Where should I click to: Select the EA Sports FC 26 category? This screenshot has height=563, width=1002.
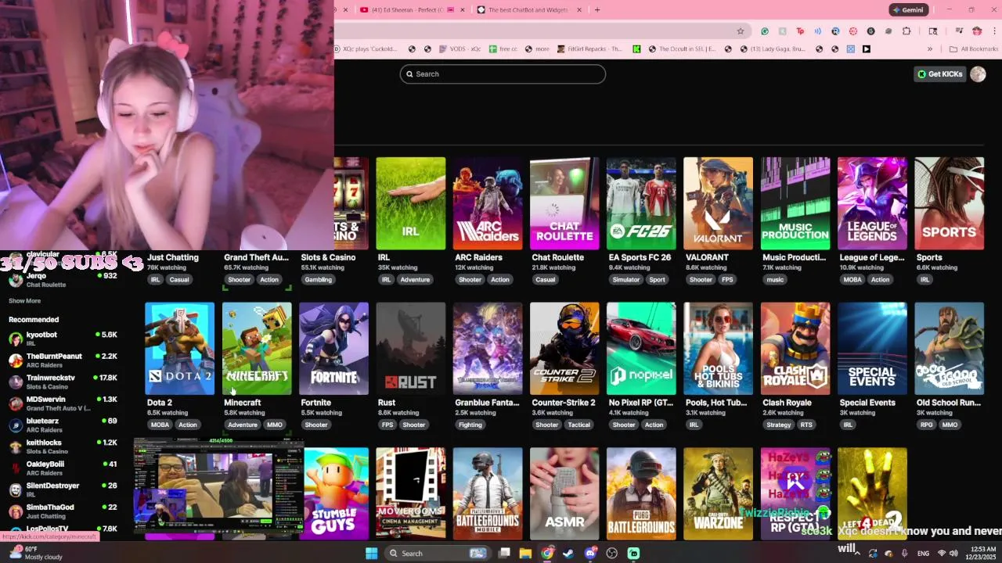(641, 203)
